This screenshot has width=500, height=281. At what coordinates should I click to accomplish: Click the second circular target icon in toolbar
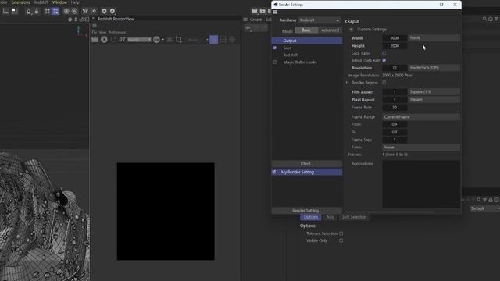point(74,11)
